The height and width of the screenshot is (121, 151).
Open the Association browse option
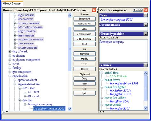(84, 34)
